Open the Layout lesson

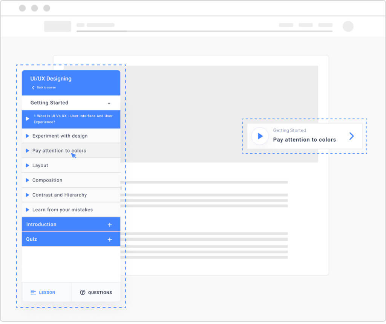click(71, 165)
